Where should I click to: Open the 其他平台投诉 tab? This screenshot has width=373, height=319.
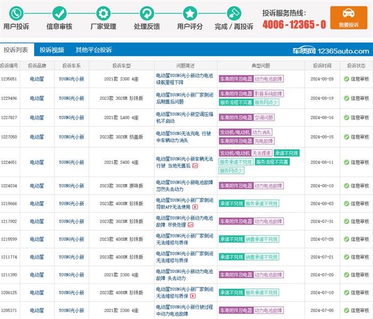94,50
